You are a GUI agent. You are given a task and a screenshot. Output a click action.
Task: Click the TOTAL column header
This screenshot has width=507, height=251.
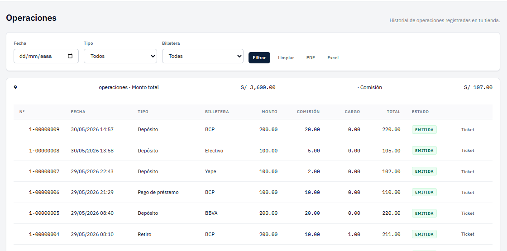point(393,112)
